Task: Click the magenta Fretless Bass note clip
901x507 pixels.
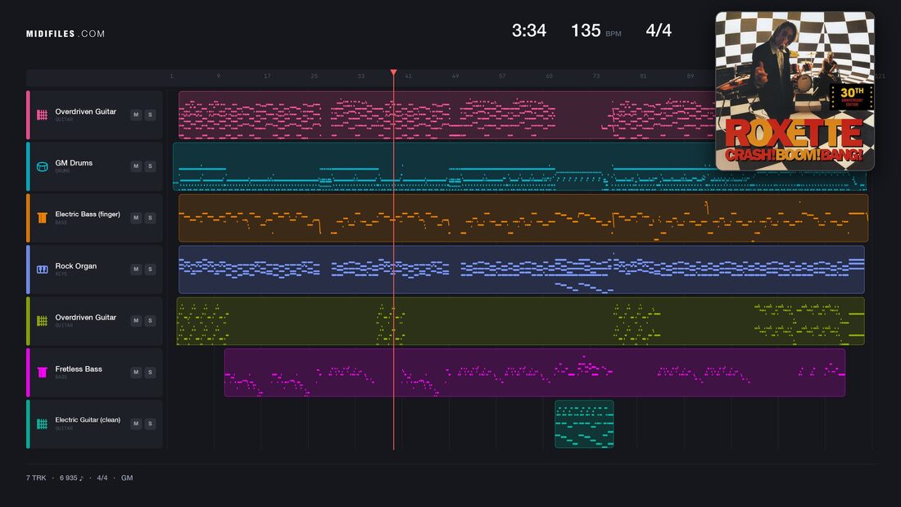Action: pyautogui.click(x=534, y=373)
